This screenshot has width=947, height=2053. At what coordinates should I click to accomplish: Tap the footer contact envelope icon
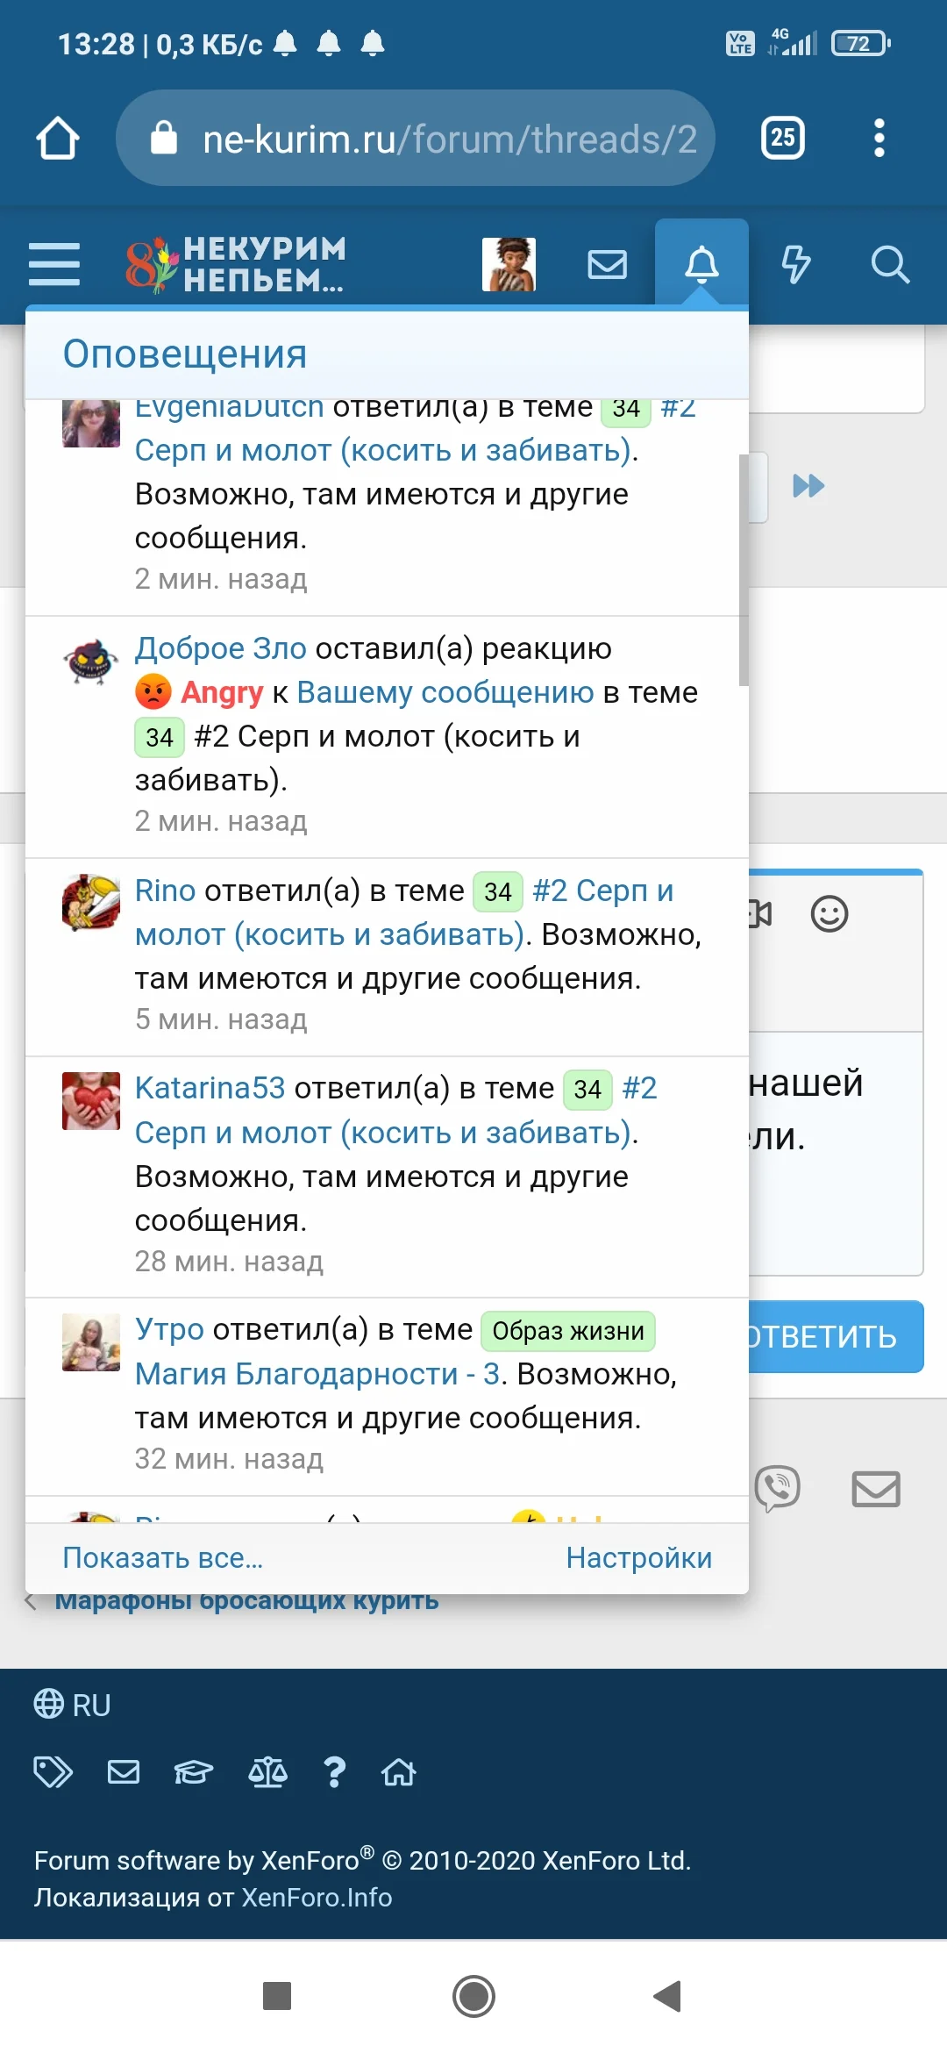point(124,1772)
